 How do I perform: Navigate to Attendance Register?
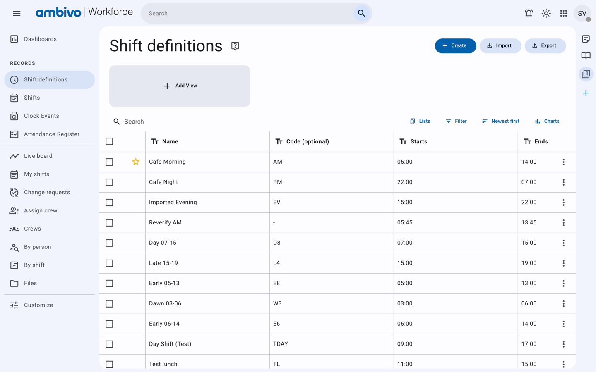50,134
